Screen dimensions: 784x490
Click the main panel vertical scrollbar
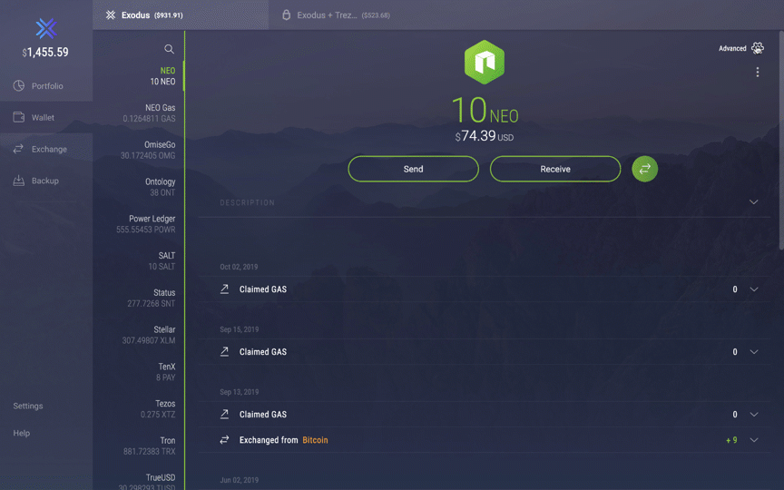781,140
